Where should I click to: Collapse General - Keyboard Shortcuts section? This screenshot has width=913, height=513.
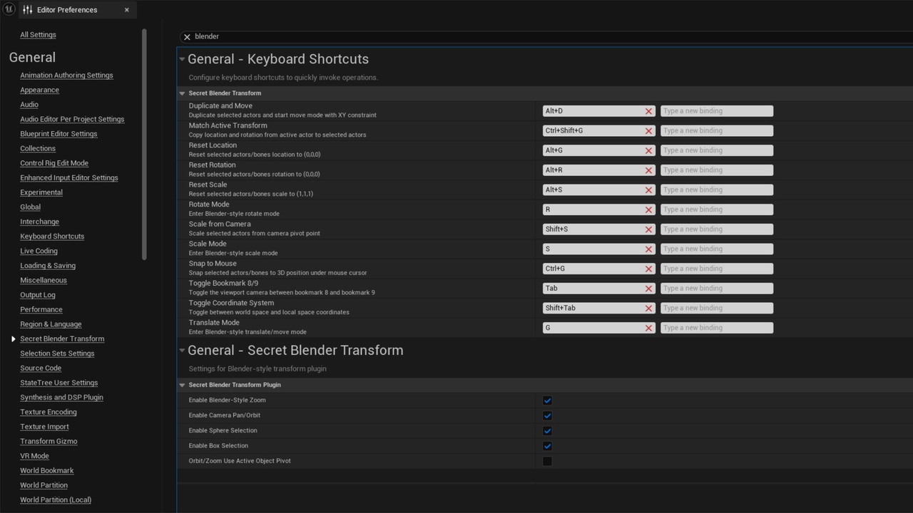pyautogui.click(x=182, y=59)
